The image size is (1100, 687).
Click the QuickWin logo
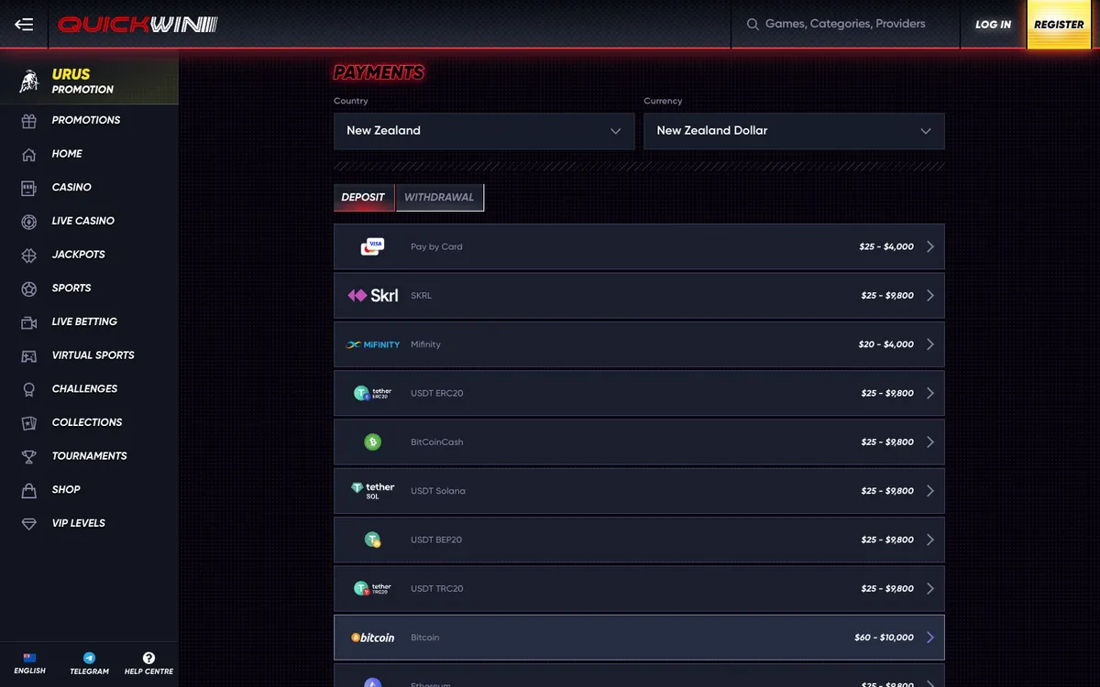coord(137,25)
